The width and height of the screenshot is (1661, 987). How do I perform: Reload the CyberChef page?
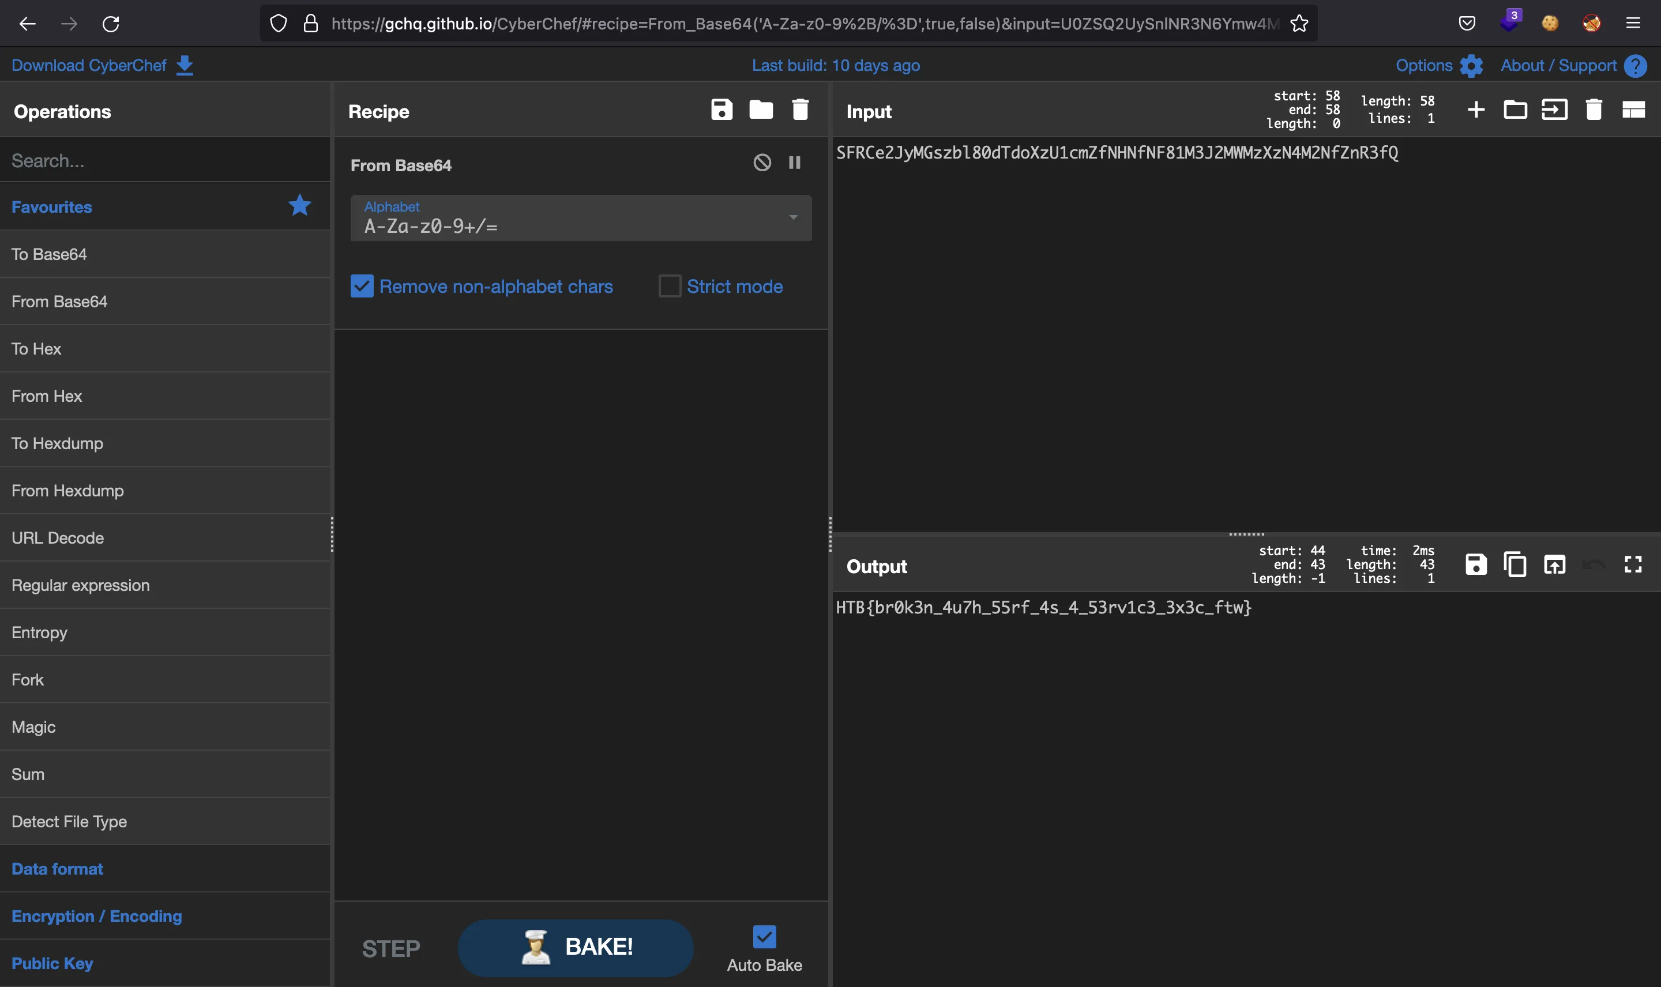click(110, 24)
